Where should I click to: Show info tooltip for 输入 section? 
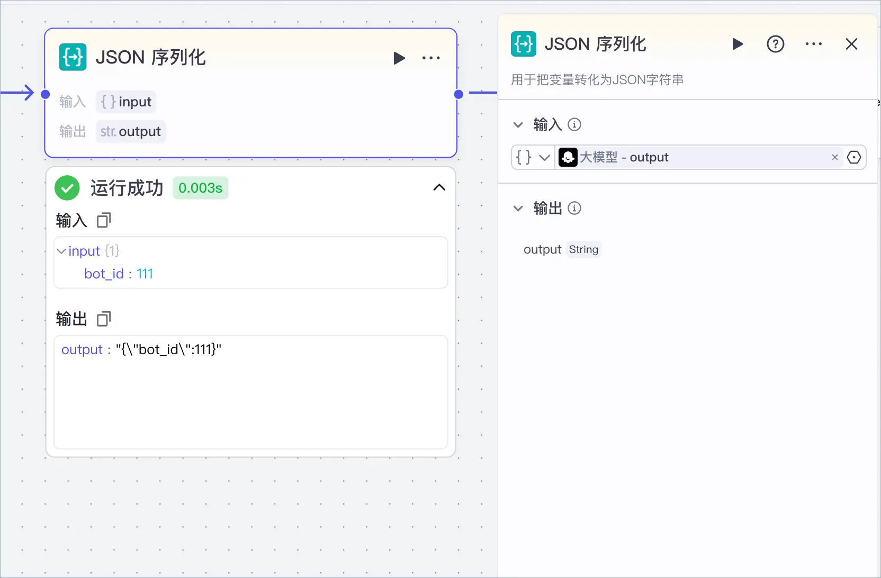(574, 124)
